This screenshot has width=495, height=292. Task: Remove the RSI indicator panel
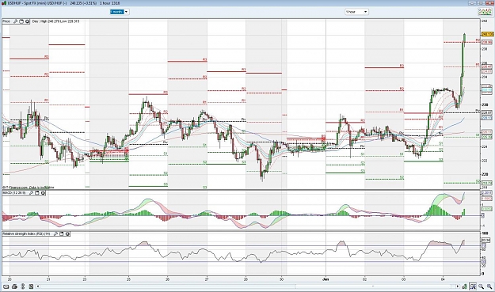[x=67, y=233]
